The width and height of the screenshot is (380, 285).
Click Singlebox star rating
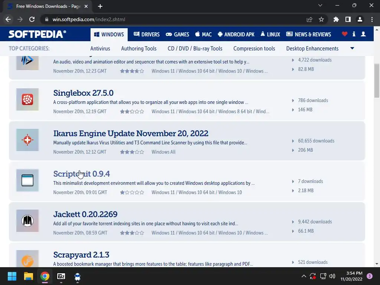point(132,111)
